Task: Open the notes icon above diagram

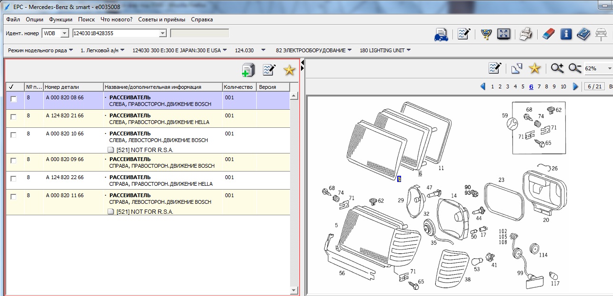Action: tap(496, 68)
